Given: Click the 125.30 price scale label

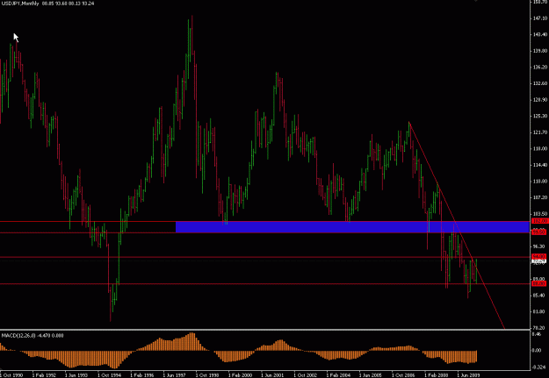Looking at the screenshot, I should click(x=539, y=116).
